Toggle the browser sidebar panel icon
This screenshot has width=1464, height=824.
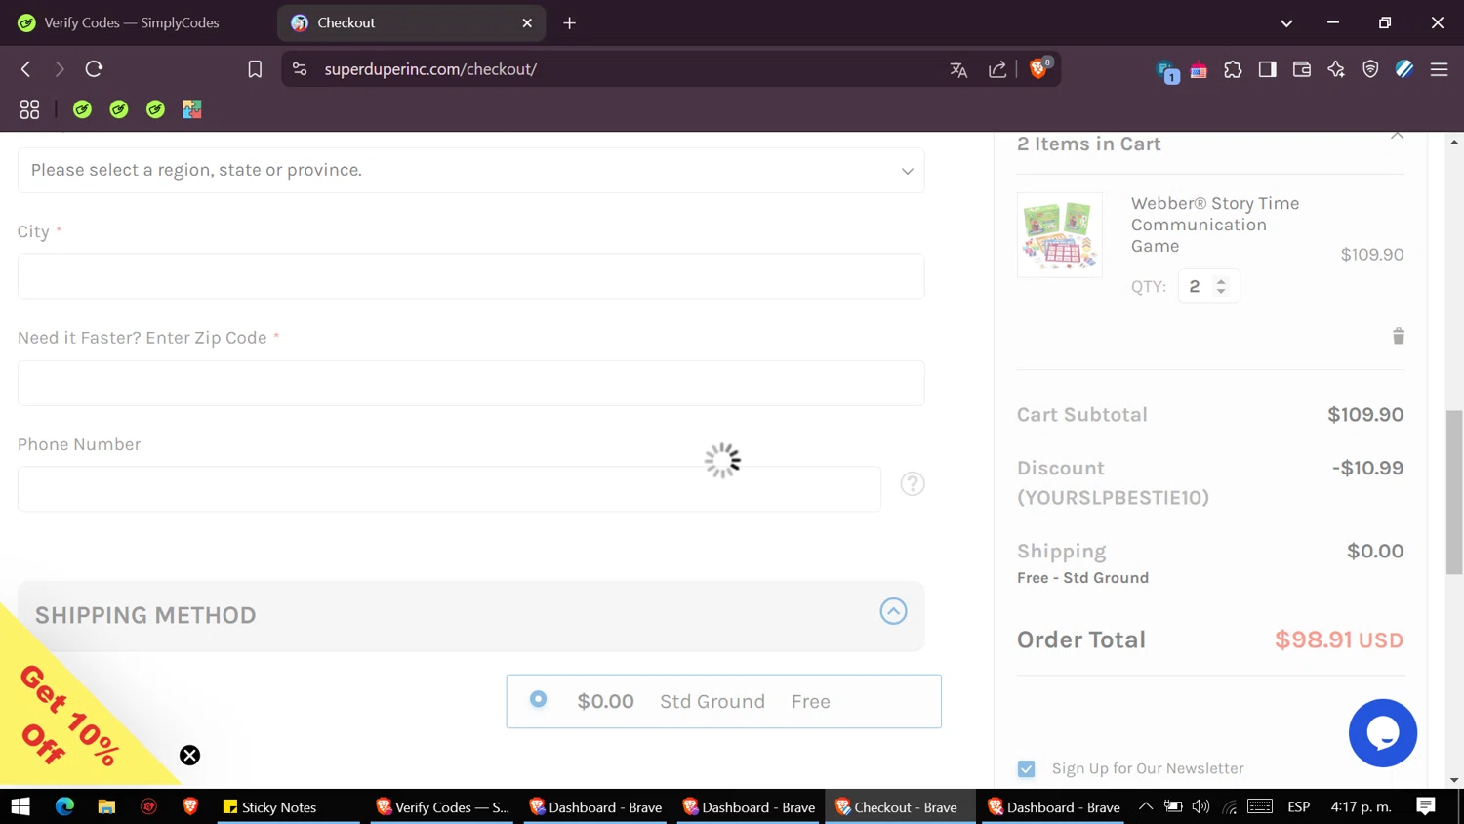click(1267, 69)
